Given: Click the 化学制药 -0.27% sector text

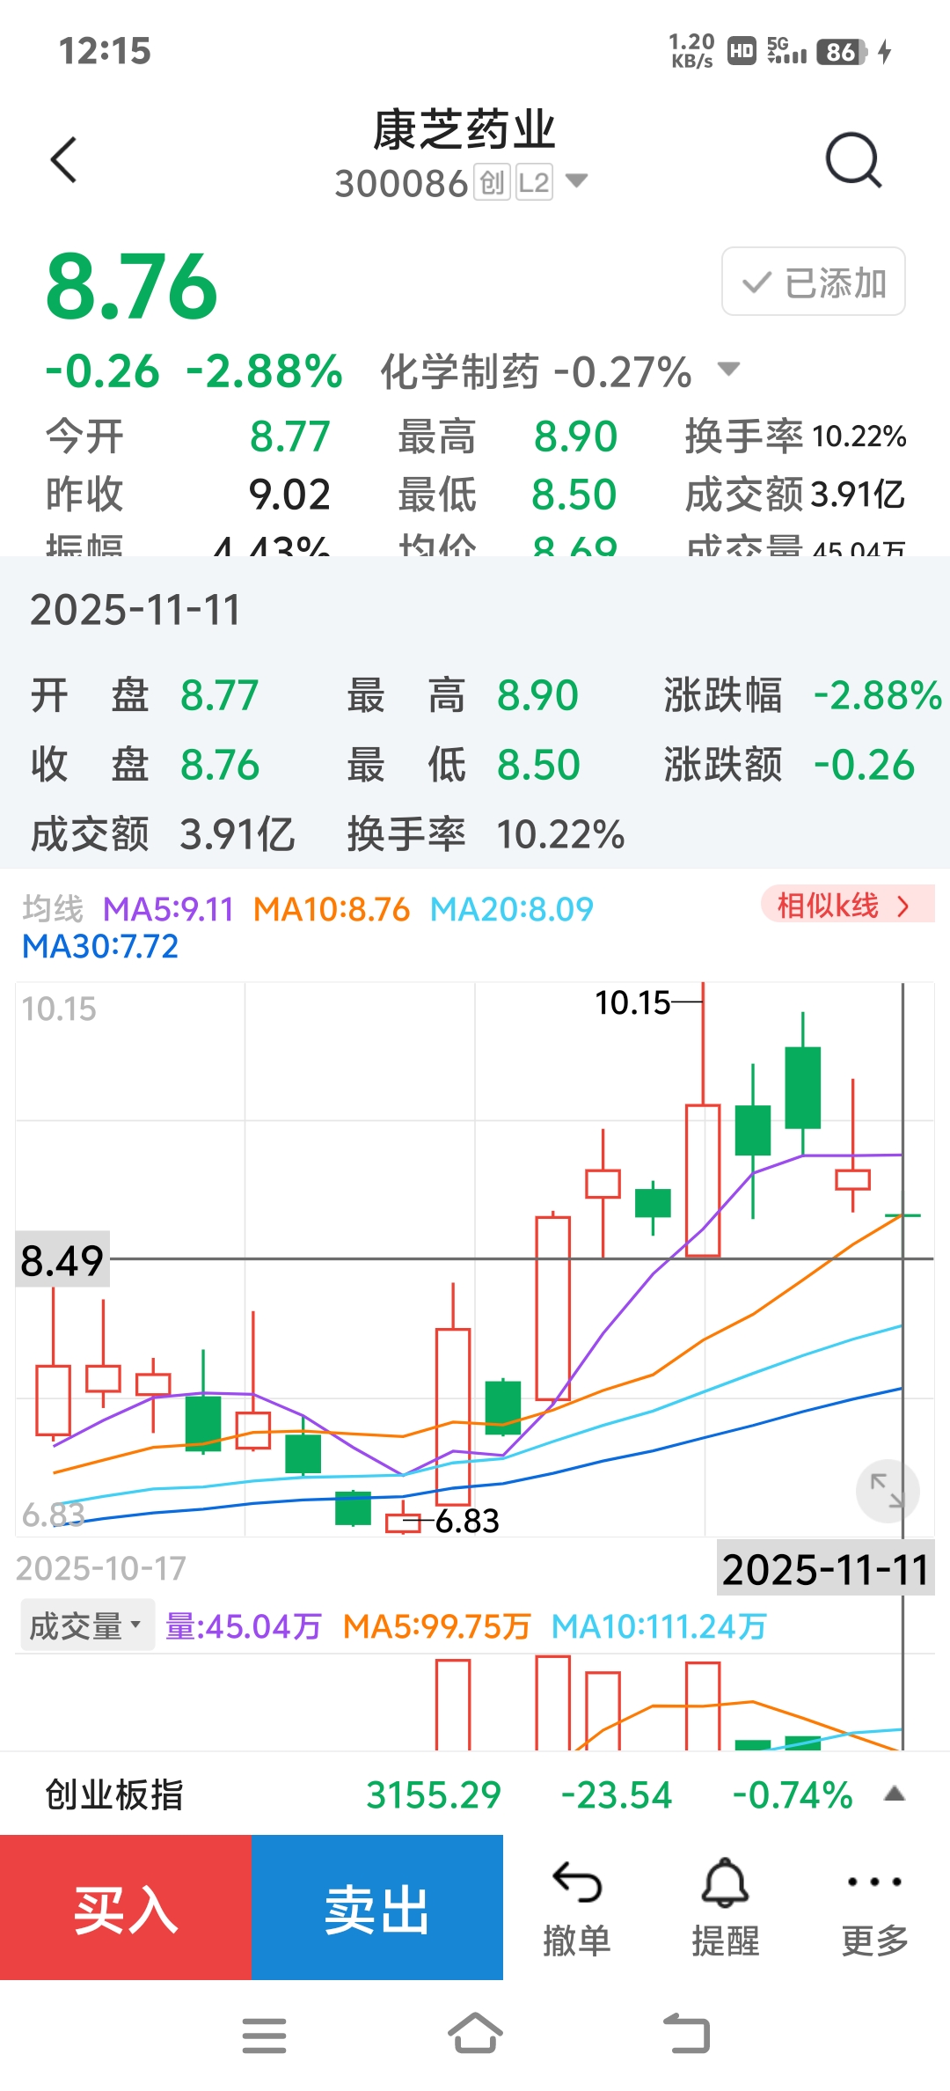Looking at the screenshot, I should pyautogui.click(x=536, y=371).
